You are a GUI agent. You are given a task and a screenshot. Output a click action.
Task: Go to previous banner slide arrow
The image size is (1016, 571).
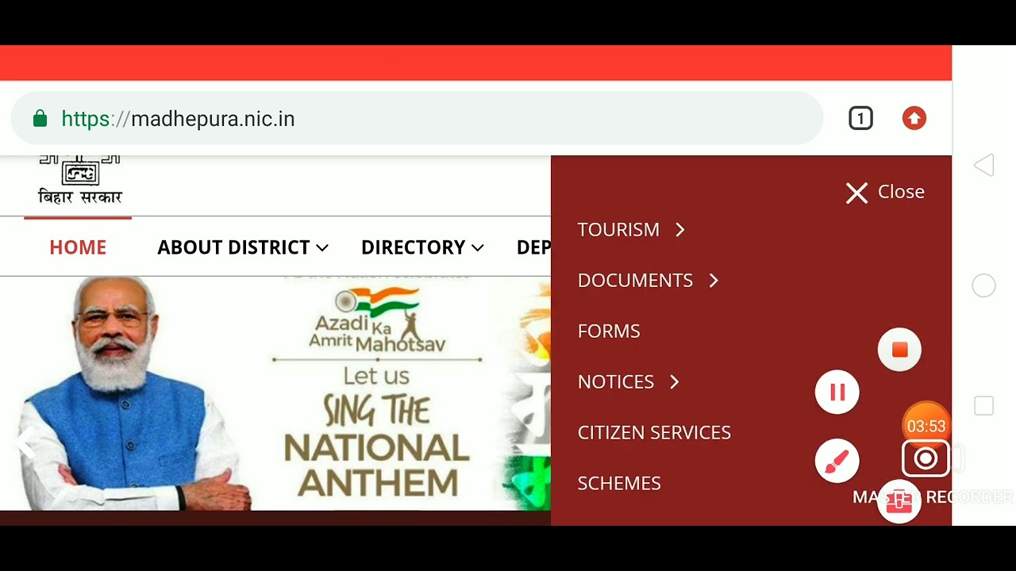[x=26, y=443]
